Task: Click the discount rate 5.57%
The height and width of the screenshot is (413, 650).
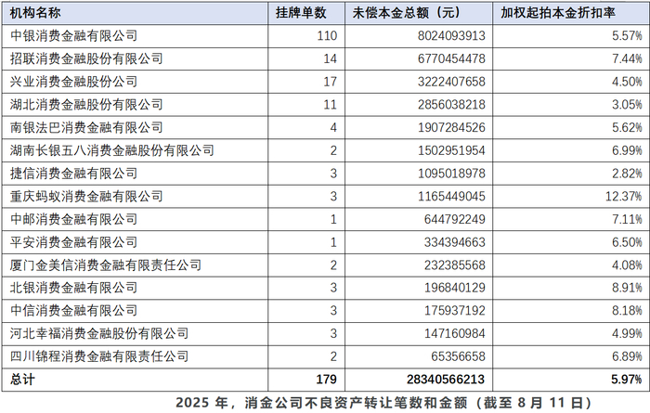Action: [x=627, y=36]
